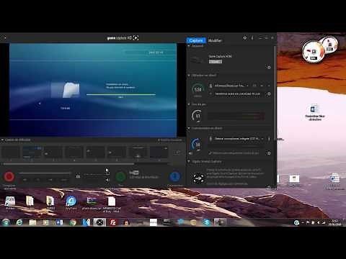Screen dimensions: 346x259
Task: Click the Elgato Sound Capture logo icon
Action: coord(198,178)
